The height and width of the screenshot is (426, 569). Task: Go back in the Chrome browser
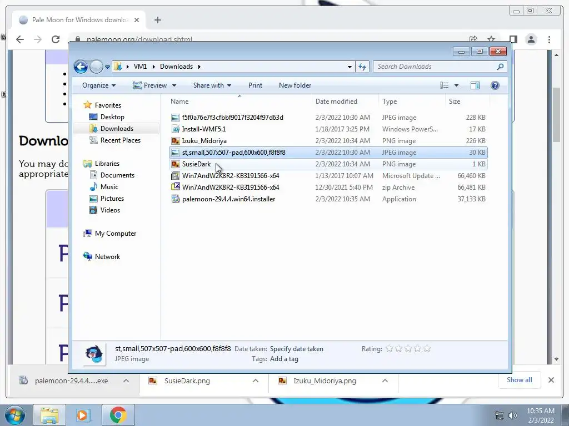pyautogui.click(x=20, y=39)
